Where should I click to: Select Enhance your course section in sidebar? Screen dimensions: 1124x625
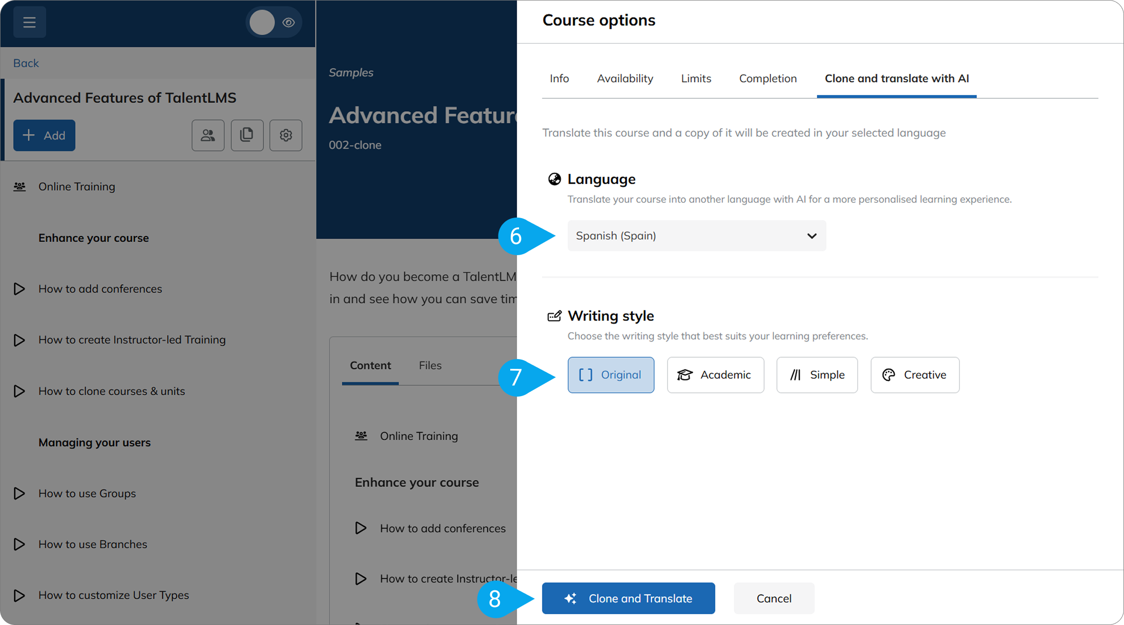click(x=94, y=238)
